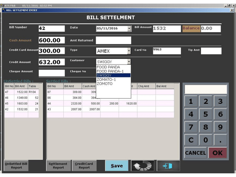Open the card Type dropdown arrow
The width and height of the screenshot is (236, 177).
point(129,51)
